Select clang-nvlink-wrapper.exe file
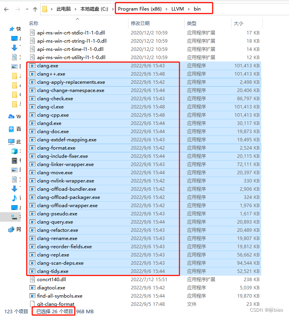 (x=66, y=181)
